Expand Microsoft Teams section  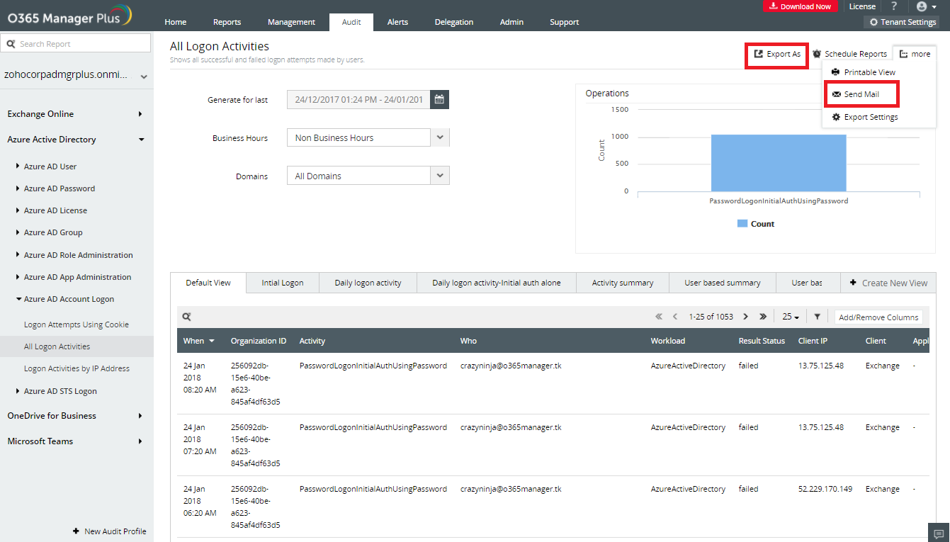pyautogui.click(x=77, y=441)
